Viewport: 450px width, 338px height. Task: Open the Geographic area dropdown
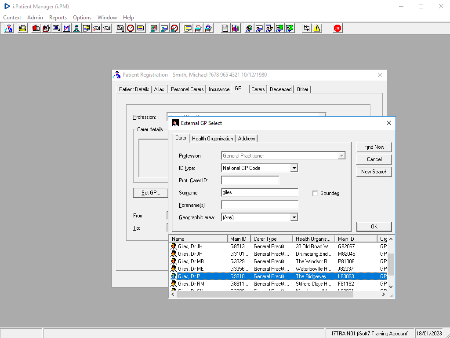tap(294, 217)
